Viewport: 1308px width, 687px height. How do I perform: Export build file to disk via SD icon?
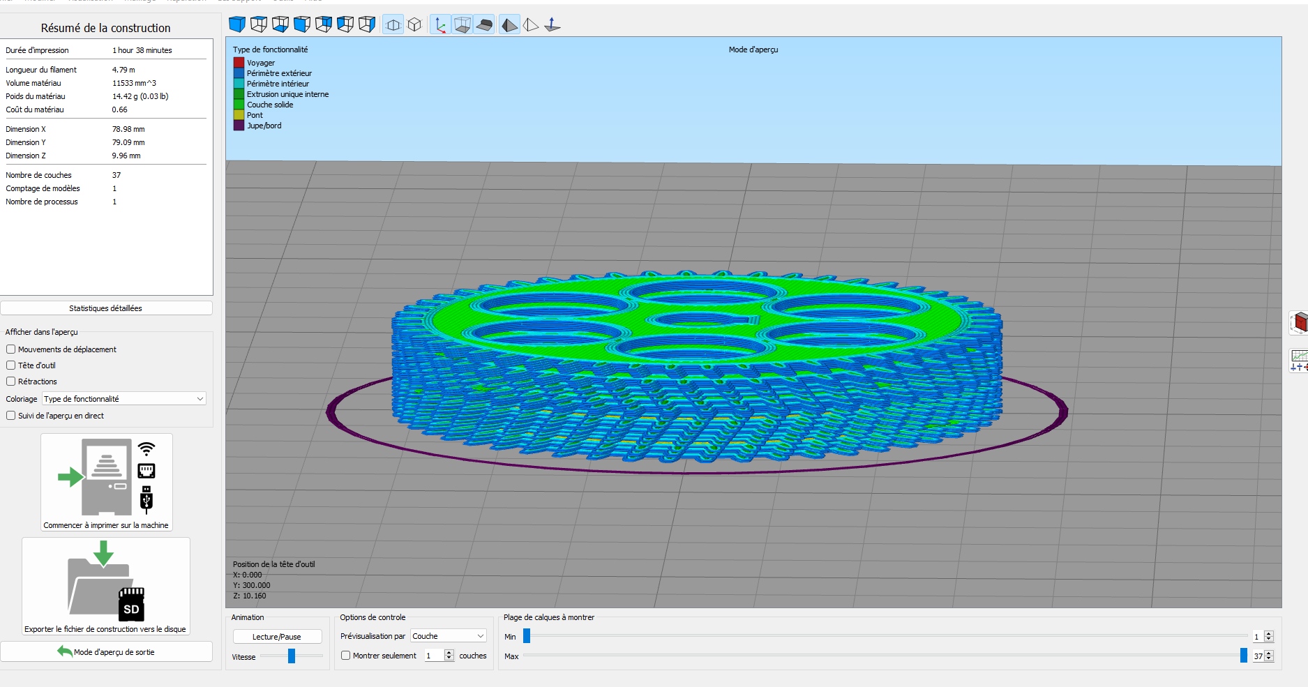106,586
